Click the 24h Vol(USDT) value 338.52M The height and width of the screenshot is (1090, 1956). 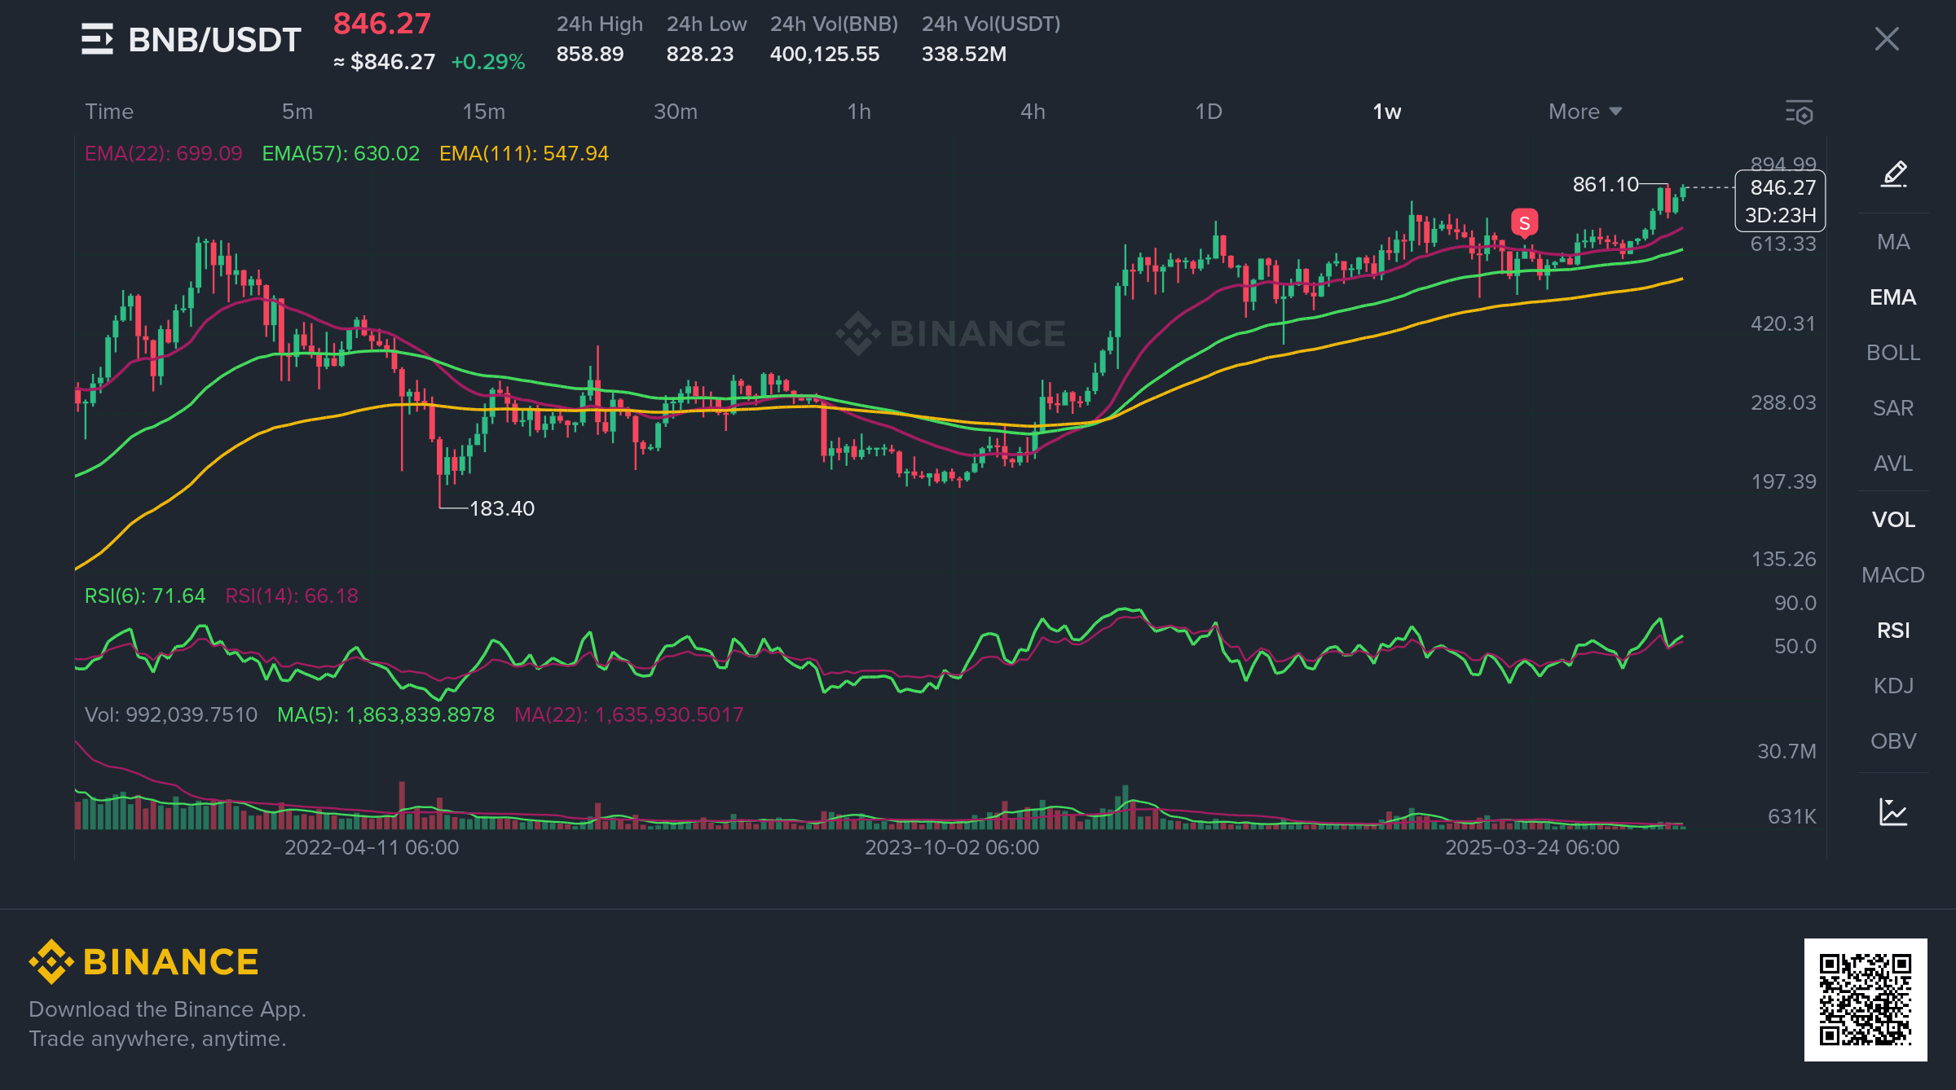[964, 54]
